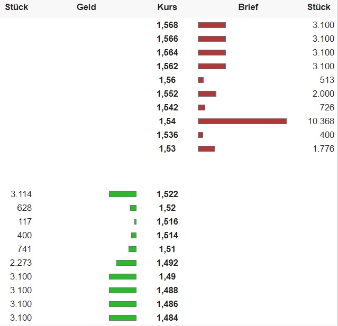Click the Brief column header
Viewport: 338px width, 326px height.
click(248, 7)
